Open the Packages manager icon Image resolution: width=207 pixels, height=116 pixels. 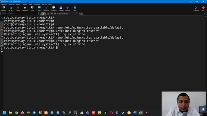60,8
